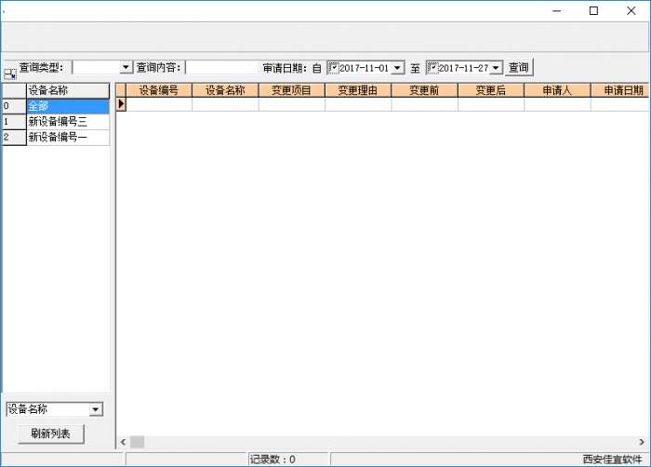
Task: Click the 刷新列表 button
Action: pos(51,434)
